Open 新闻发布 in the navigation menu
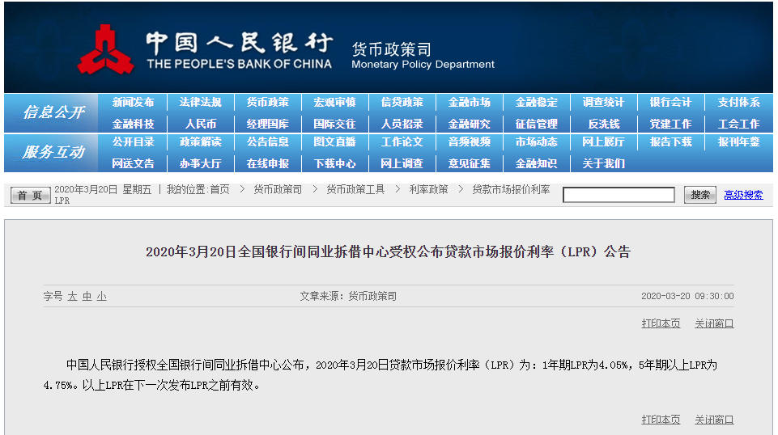Image resolution: width=778 pixels, height=435 pixels. coord(133,103)
